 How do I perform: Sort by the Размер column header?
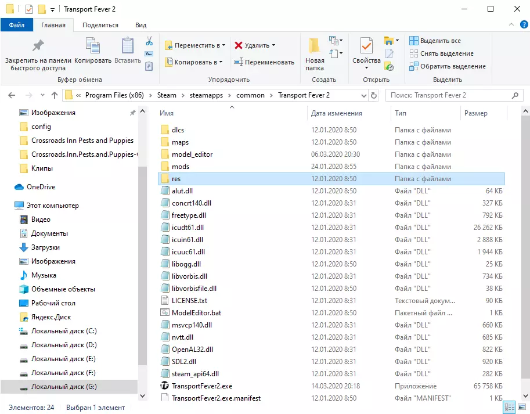tap(484, 113)
